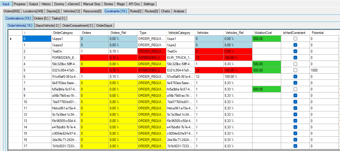Viewport: 340px width, 151px height.
Task: Uncheck IsHardConstraint for TestOv row
Action: [x=295, y=51]
